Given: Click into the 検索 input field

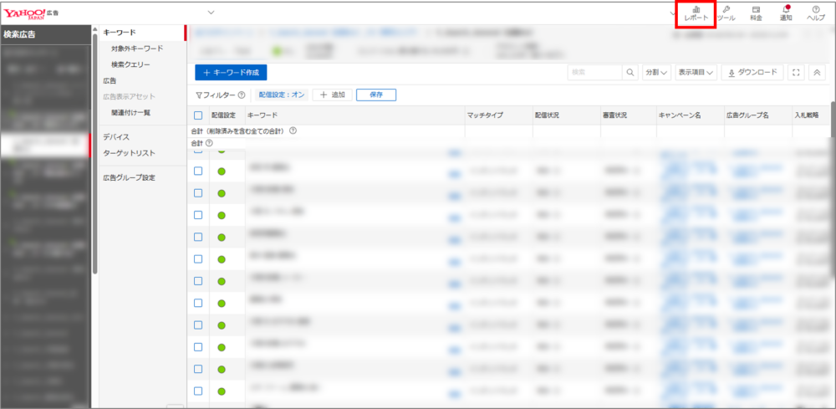Looking at the screenshot, I should point(594,73).
